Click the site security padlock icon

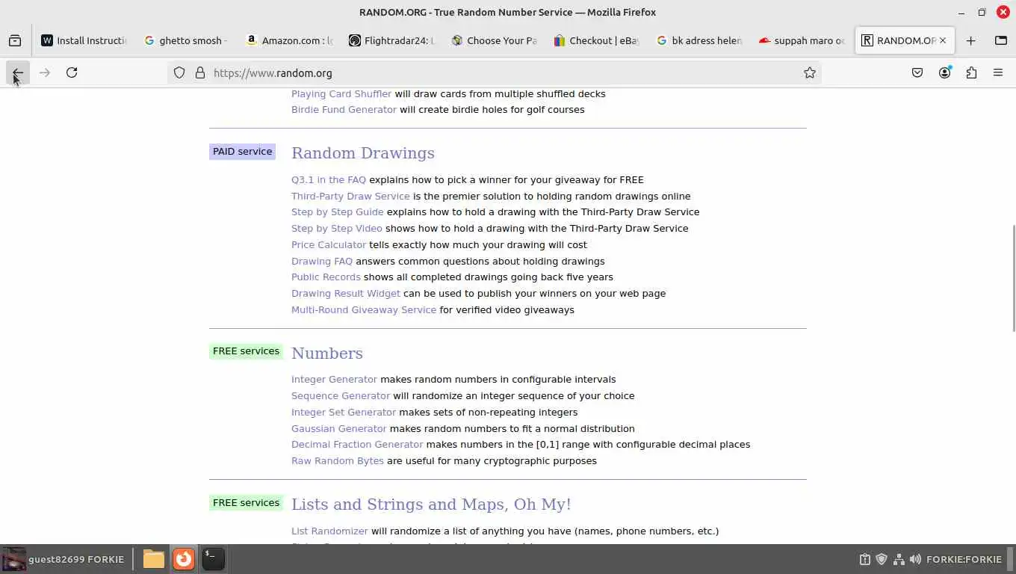tap(200, 72)
